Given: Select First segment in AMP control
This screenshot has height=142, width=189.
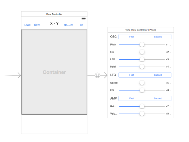Looking at the screenshot, I should (x=132, y=98).
